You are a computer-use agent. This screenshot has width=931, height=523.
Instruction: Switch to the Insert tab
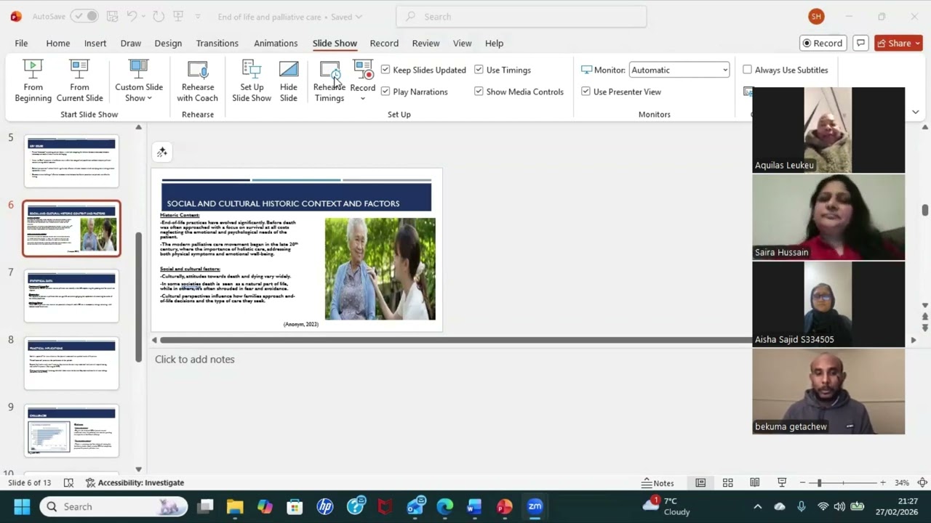click(95, 43)
